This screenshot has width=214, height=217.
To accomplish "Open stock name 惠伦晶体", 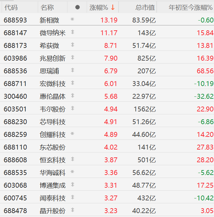I will (x=52, y=96).
